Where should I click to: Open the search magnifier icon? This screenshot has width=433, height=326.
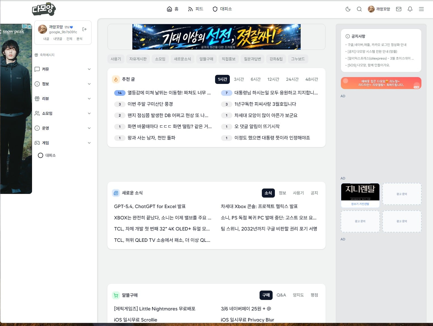click(x=359, y=9)
